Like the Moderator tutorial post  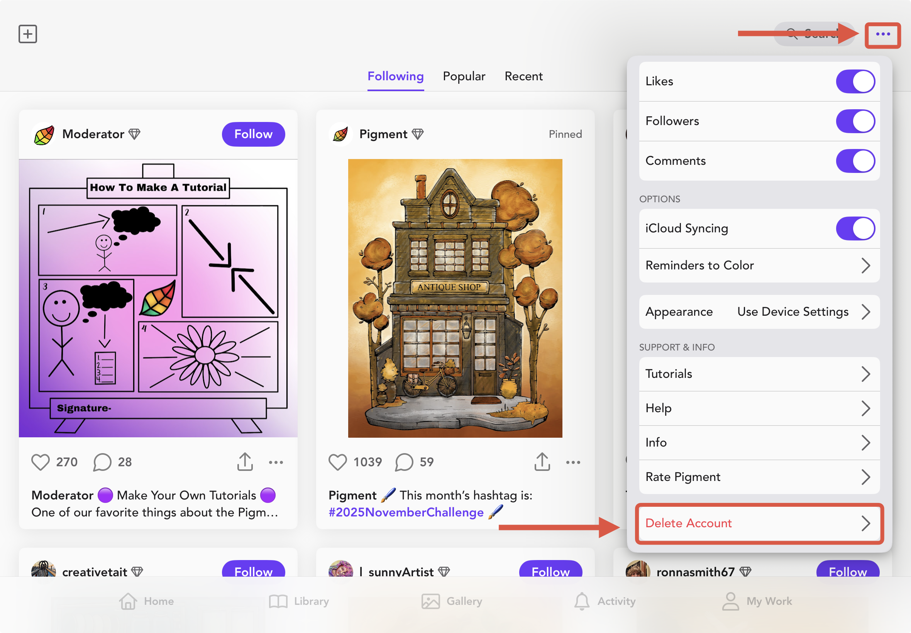coord(41,462)
